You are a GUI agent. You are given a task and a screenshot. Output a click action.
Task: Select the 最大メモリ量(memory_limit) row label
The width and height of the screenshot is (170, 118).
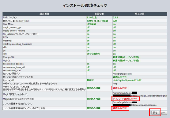coord(16,21)
